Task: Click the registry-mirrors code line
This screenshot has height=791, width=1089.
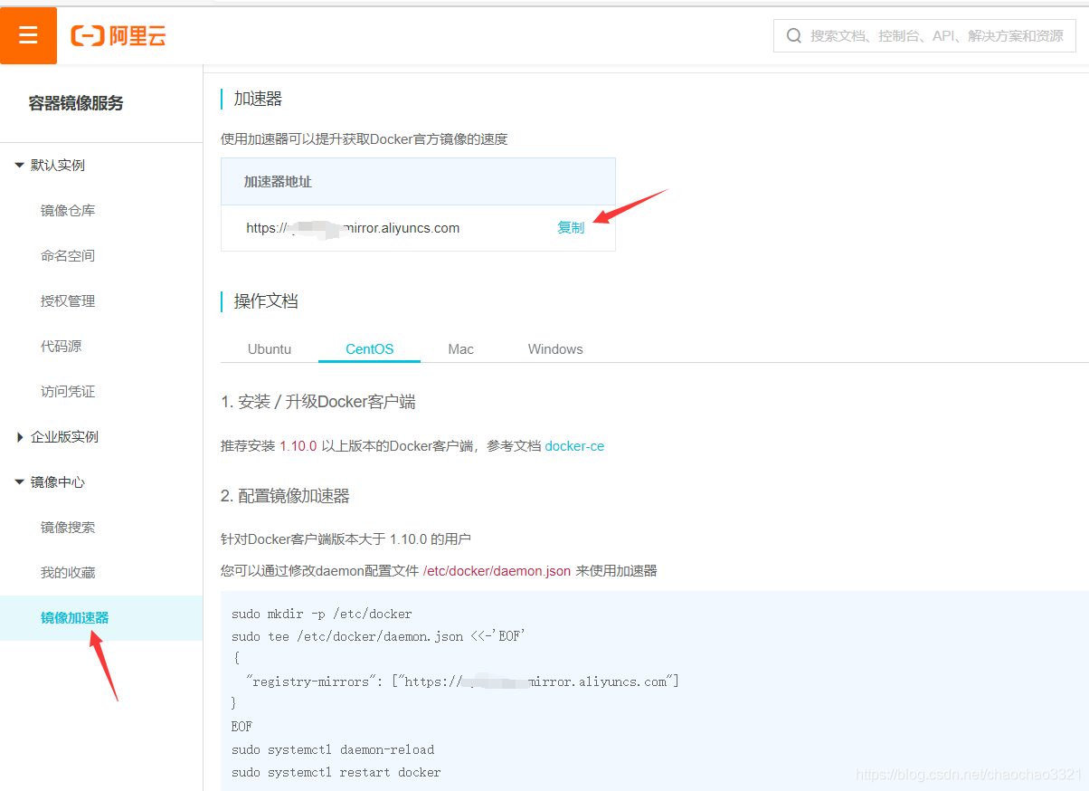Action: tap(461, 681)
